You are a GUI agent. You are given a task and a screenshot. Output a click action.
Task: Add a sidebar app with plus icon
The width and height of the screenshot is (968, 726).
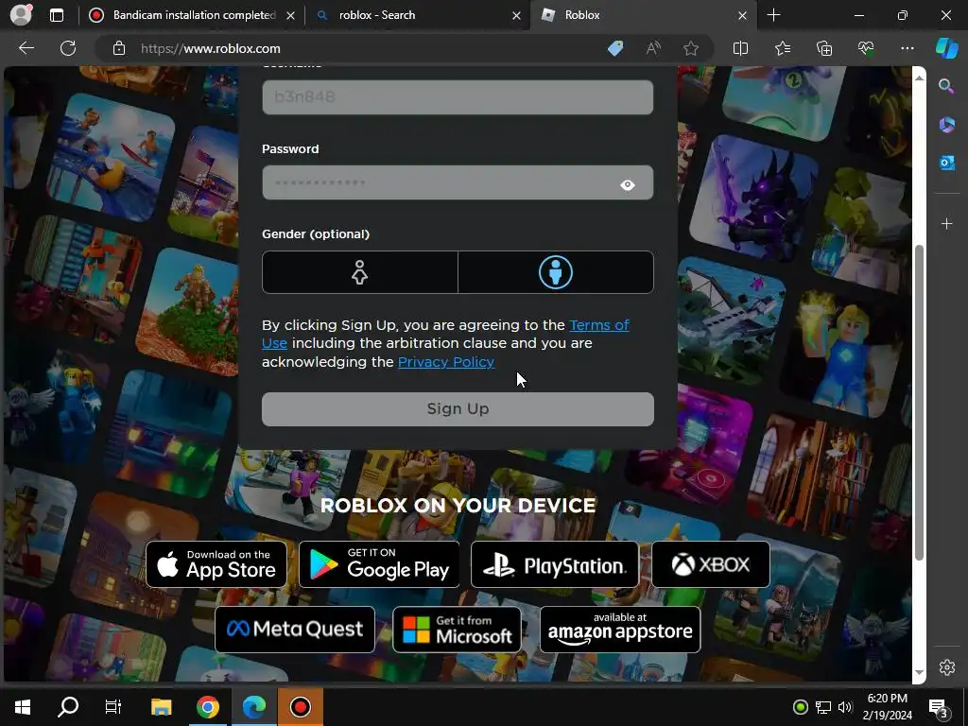click(x=946, y=223)
